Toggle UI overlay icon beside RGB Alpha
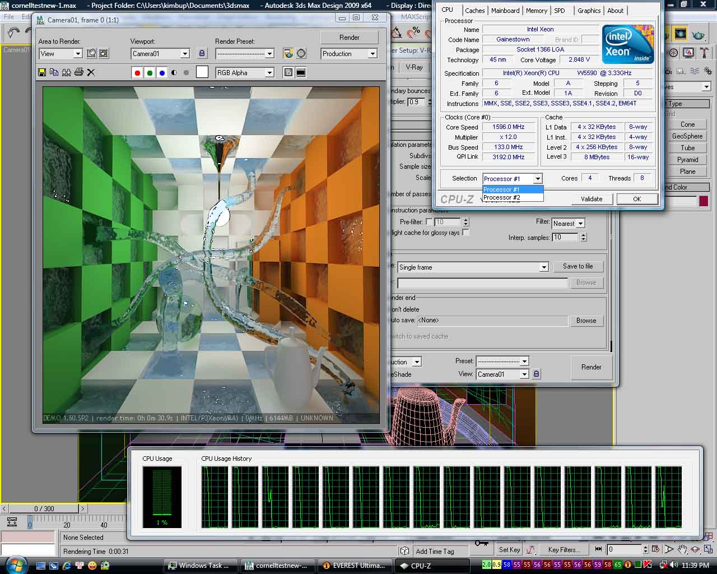 288,72
